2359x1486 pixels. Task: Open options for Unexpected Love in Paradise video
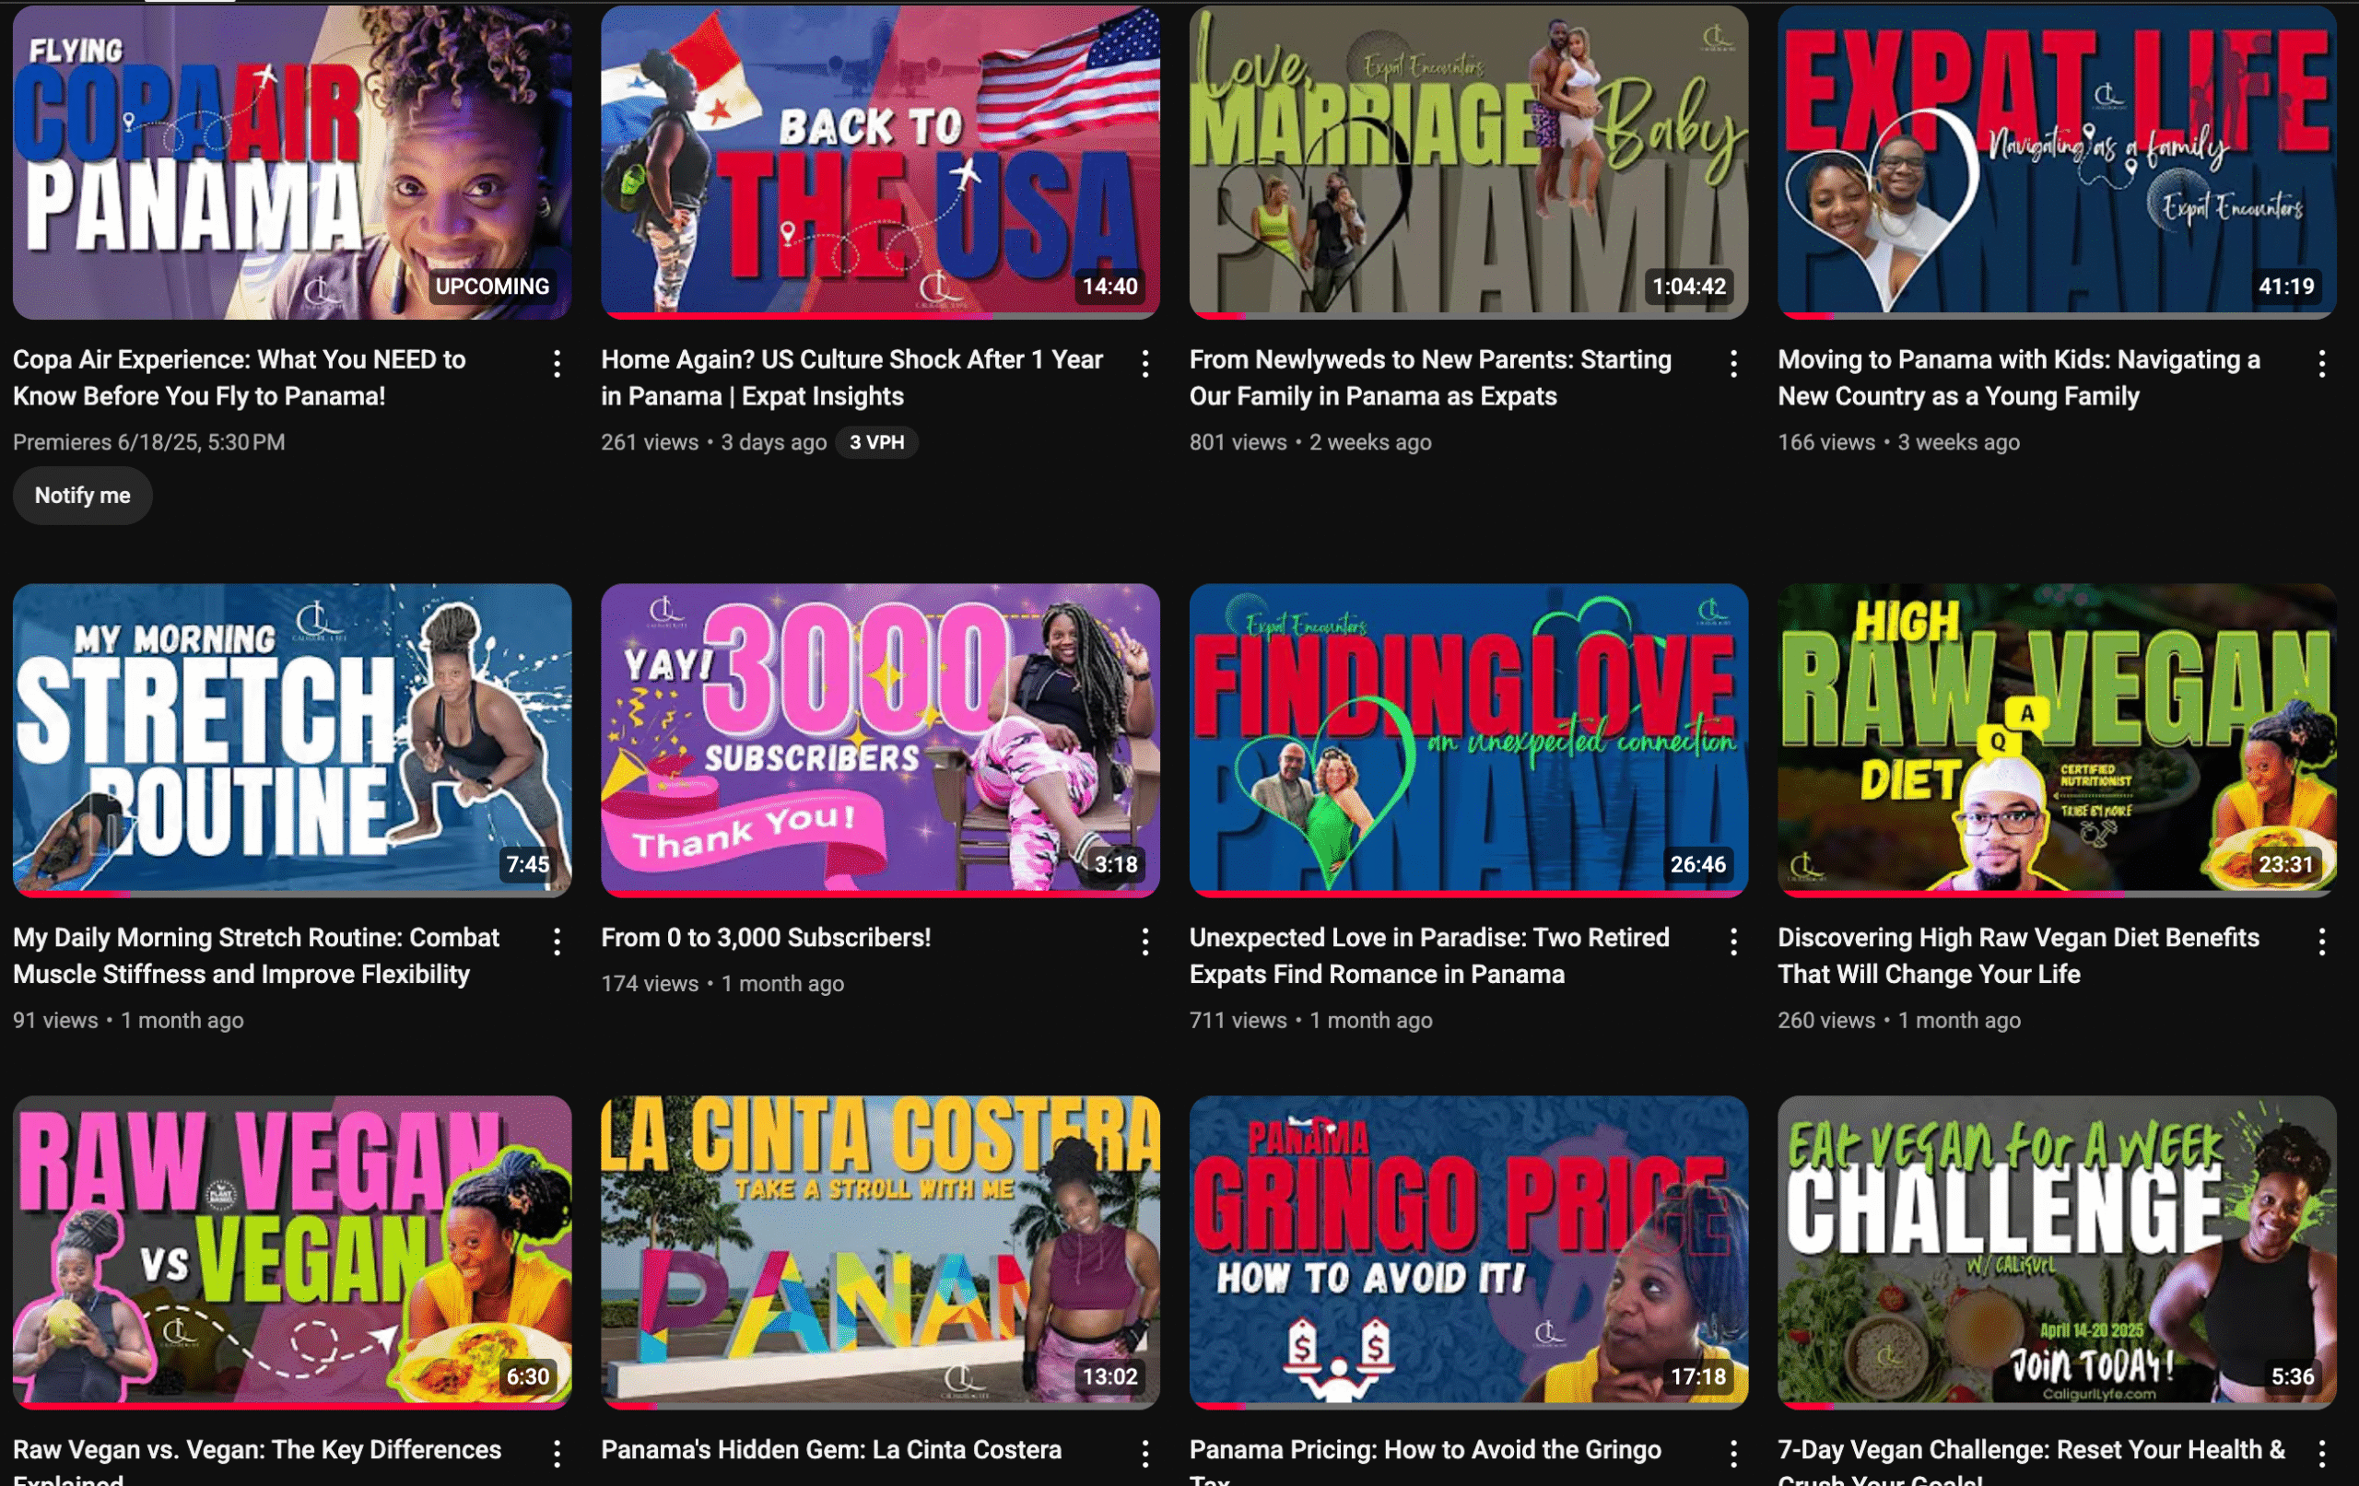(x=1733, y=942)
